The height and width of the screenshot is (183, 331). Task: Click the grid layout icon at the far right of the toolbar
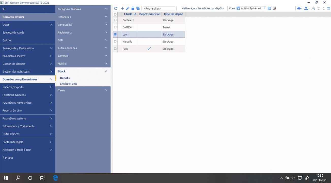tap(328, 8)
